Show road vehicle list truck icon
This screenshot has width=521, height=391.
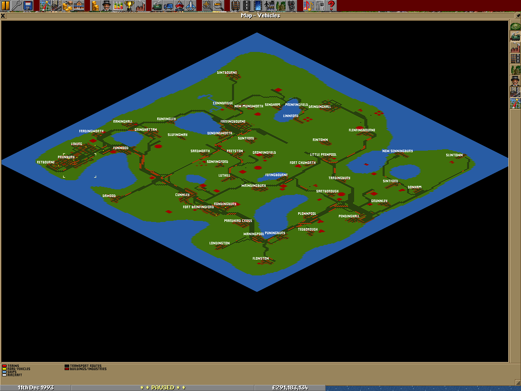tap(169, 6)
